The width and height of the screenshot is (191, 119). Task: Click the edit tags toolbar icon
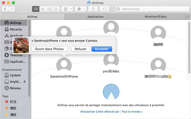point(104,9)
